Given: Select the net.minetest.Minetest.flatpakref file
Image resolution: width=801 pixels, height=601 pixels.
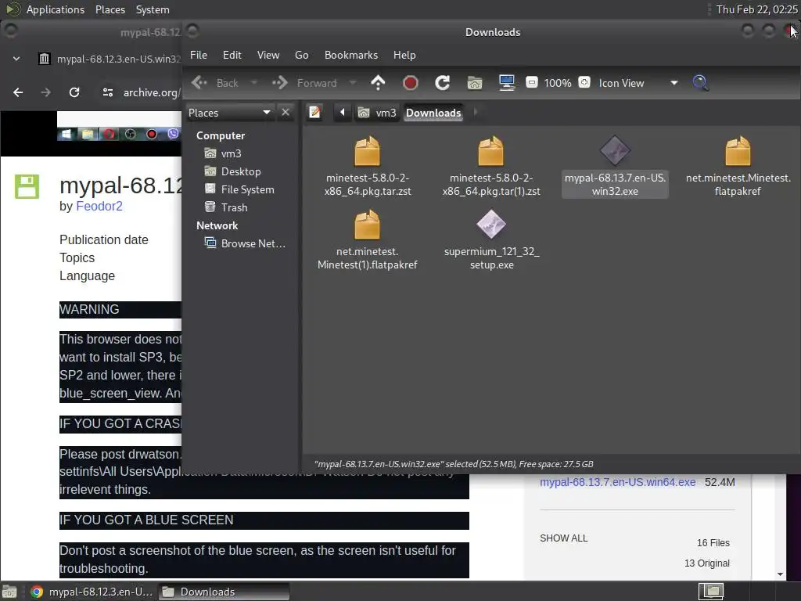Looking at the screenshot, I should 738,166.
